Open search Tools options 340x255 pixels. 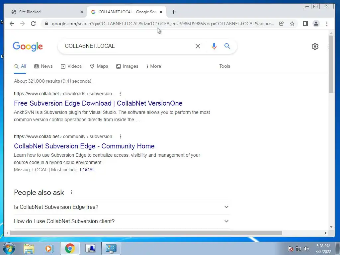pyautogui.click(x=224, y=66)
